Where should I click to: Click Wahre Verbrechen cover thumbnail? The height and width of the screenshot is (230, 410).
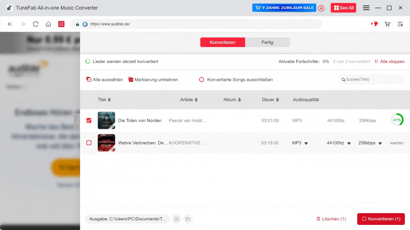tap(107, 143)
